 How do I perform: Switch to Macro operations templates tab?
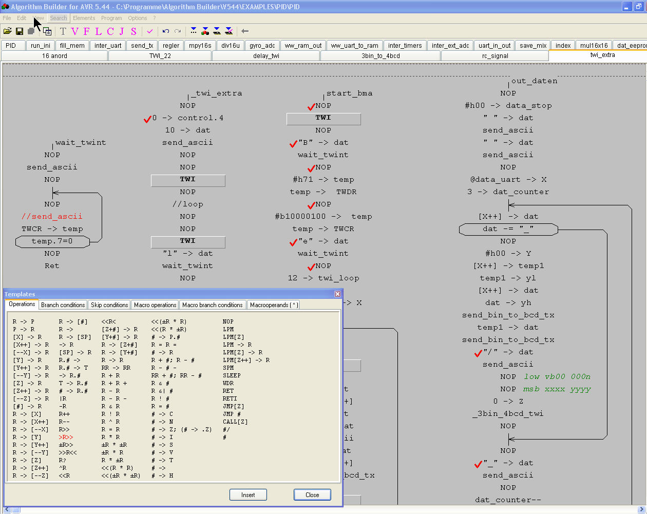[x=155, y=305]
